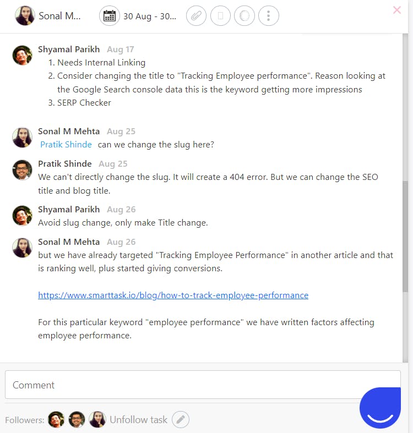Click the calendar due date icon

click(x=110, y=16)
